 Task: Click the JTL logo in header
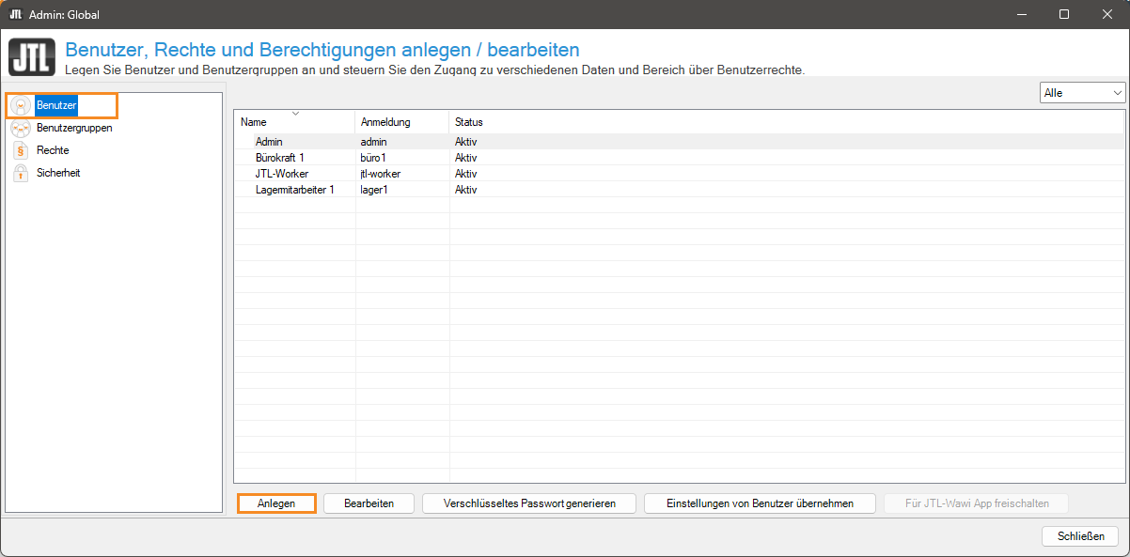31,57
